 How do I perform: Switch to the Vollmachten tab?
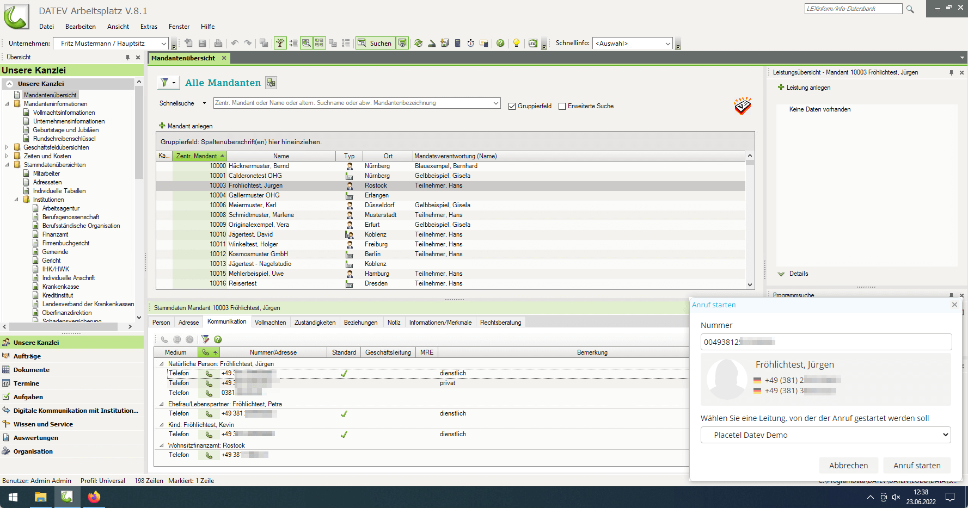[270, 323]
